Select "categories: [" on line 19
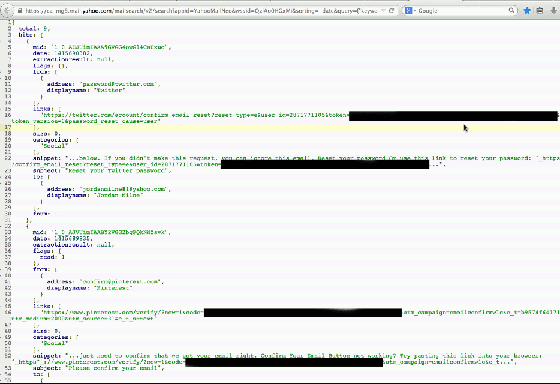The image size is (560, 384). click(56, 140)
